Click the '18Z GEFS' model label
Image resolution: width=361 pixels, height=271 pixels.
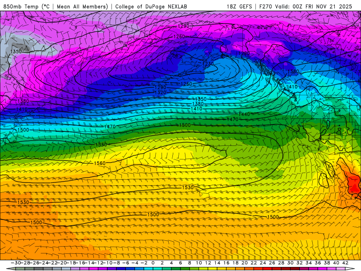click(239, 6)
